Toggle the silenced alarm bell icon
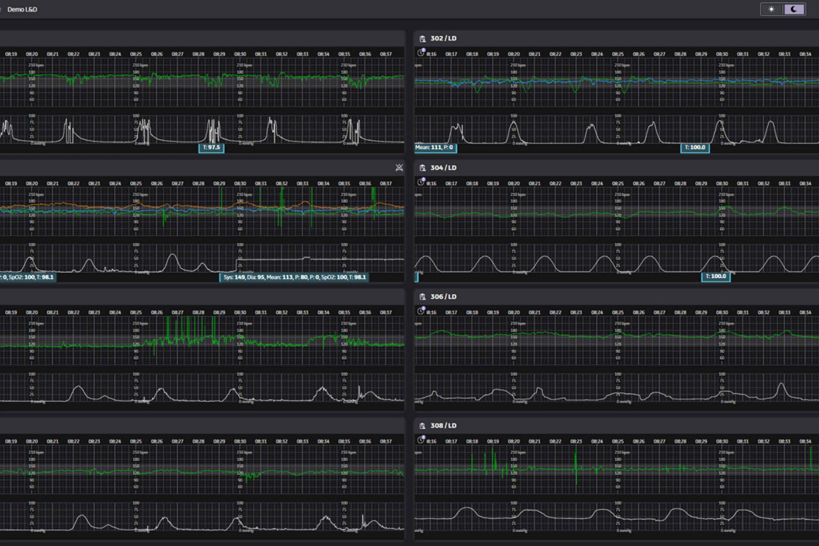The image size is (819, 546). pos(399,168)
